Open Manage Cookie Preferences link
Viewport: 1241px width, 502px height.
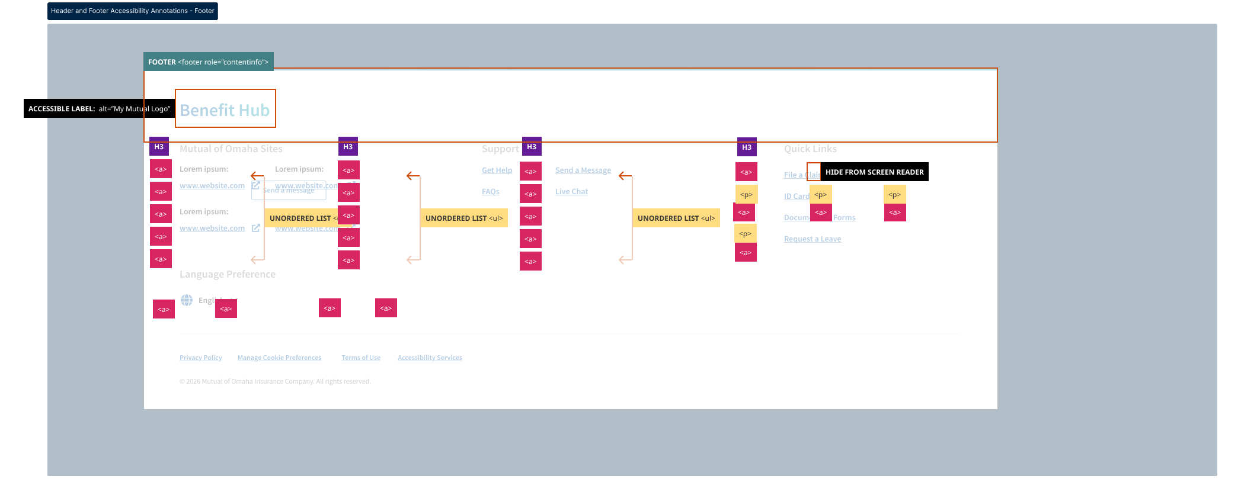280,358
